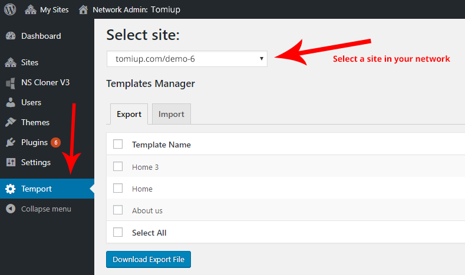Click the Collapse menu arrow icon

coord(11,209)
